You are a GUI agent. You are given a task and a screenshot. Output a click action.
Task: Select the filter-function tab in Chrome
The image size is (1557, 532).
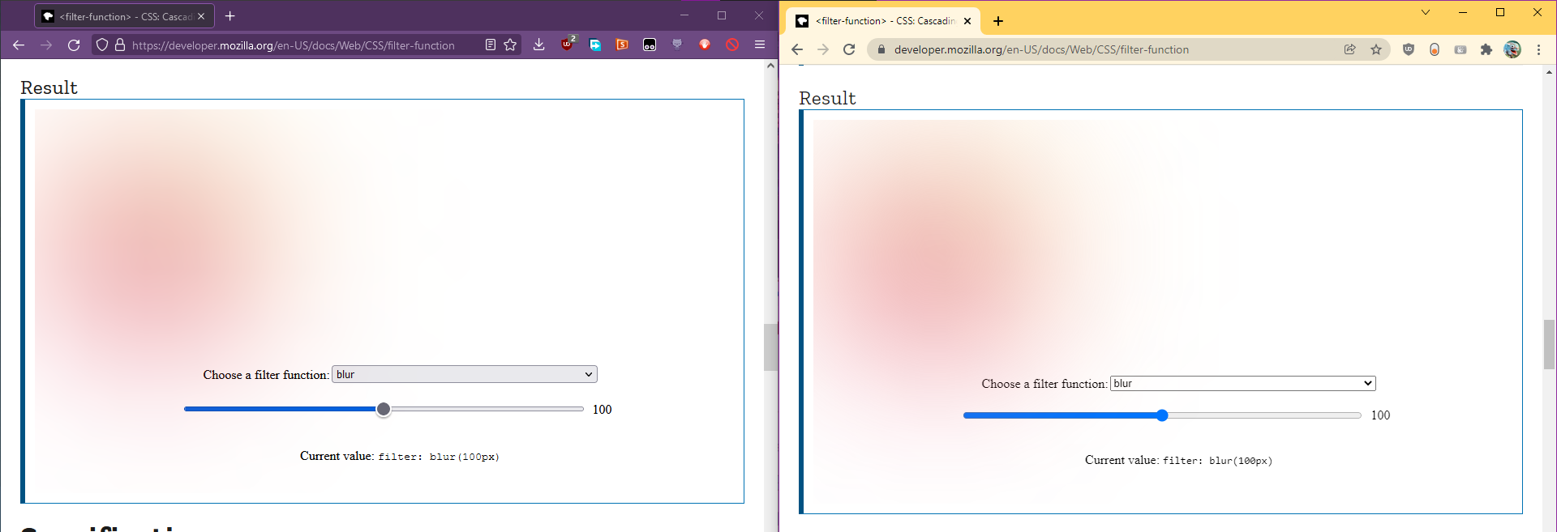click(x=883, y=21)
